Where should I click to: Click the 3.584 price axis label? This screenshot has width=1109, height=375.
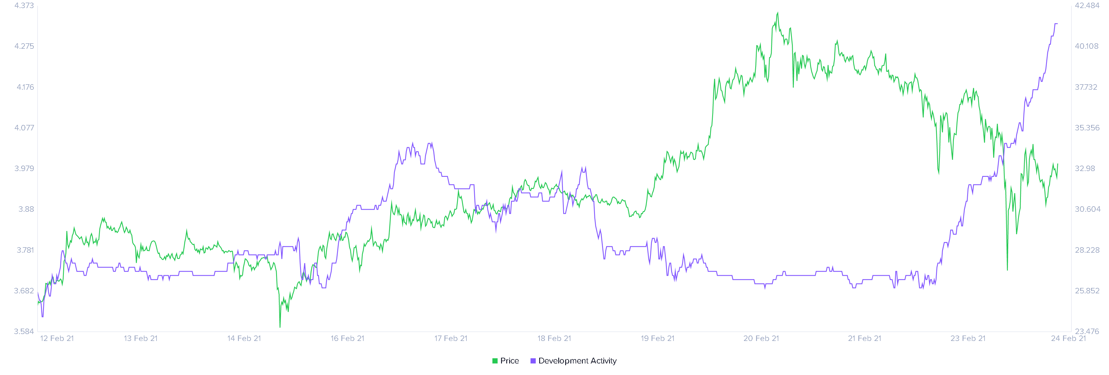(24, 331)
